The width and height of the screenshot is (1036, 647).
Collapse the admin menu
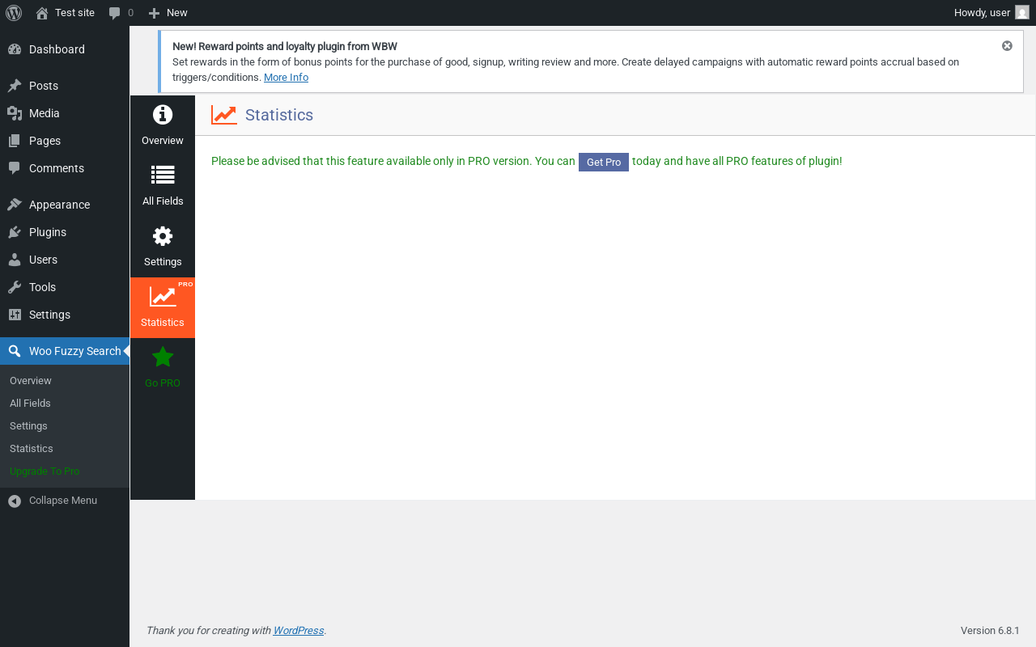coord(65,501)
